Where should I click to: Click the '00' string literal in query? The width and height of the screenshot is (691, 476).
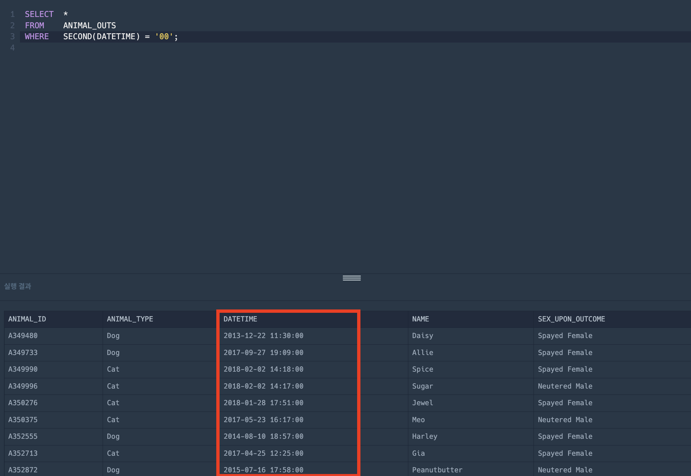[x=164, y=37]
